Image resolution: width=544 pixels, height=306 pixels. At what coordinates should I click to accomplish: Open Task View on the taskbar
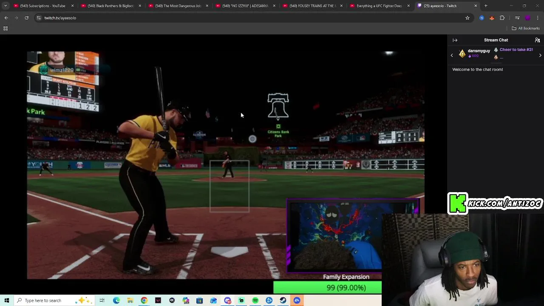[102, 300]
